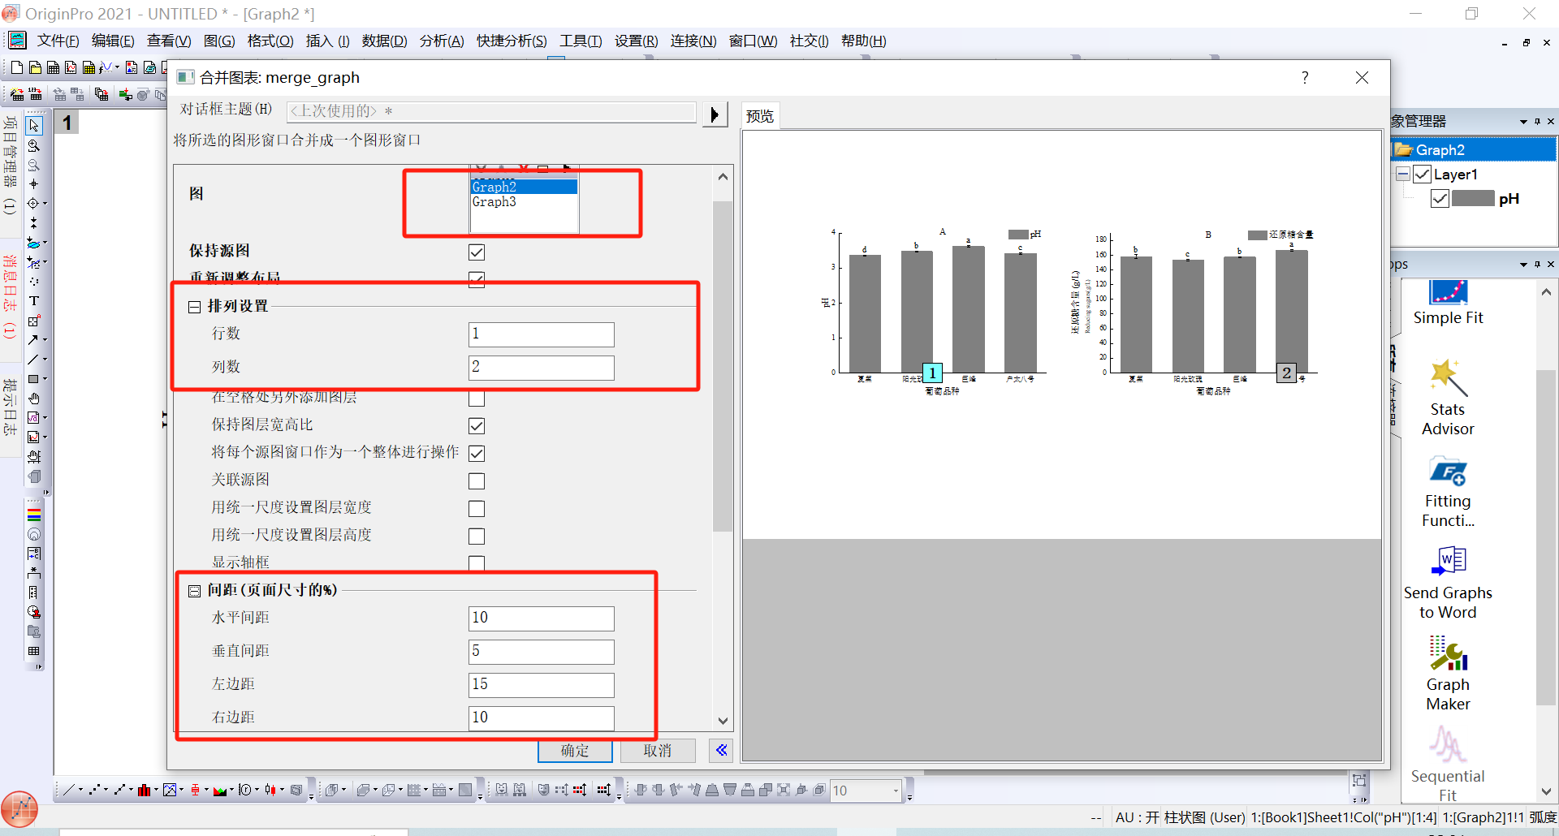Click the 确定 button
Viewport: 1559px width, 836px height.
(x=575, y=751)
